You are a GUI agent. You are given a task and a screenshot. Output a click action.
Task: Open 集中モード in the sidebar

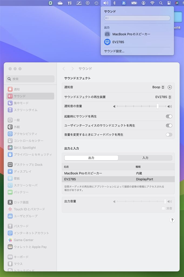pos(30,103)
